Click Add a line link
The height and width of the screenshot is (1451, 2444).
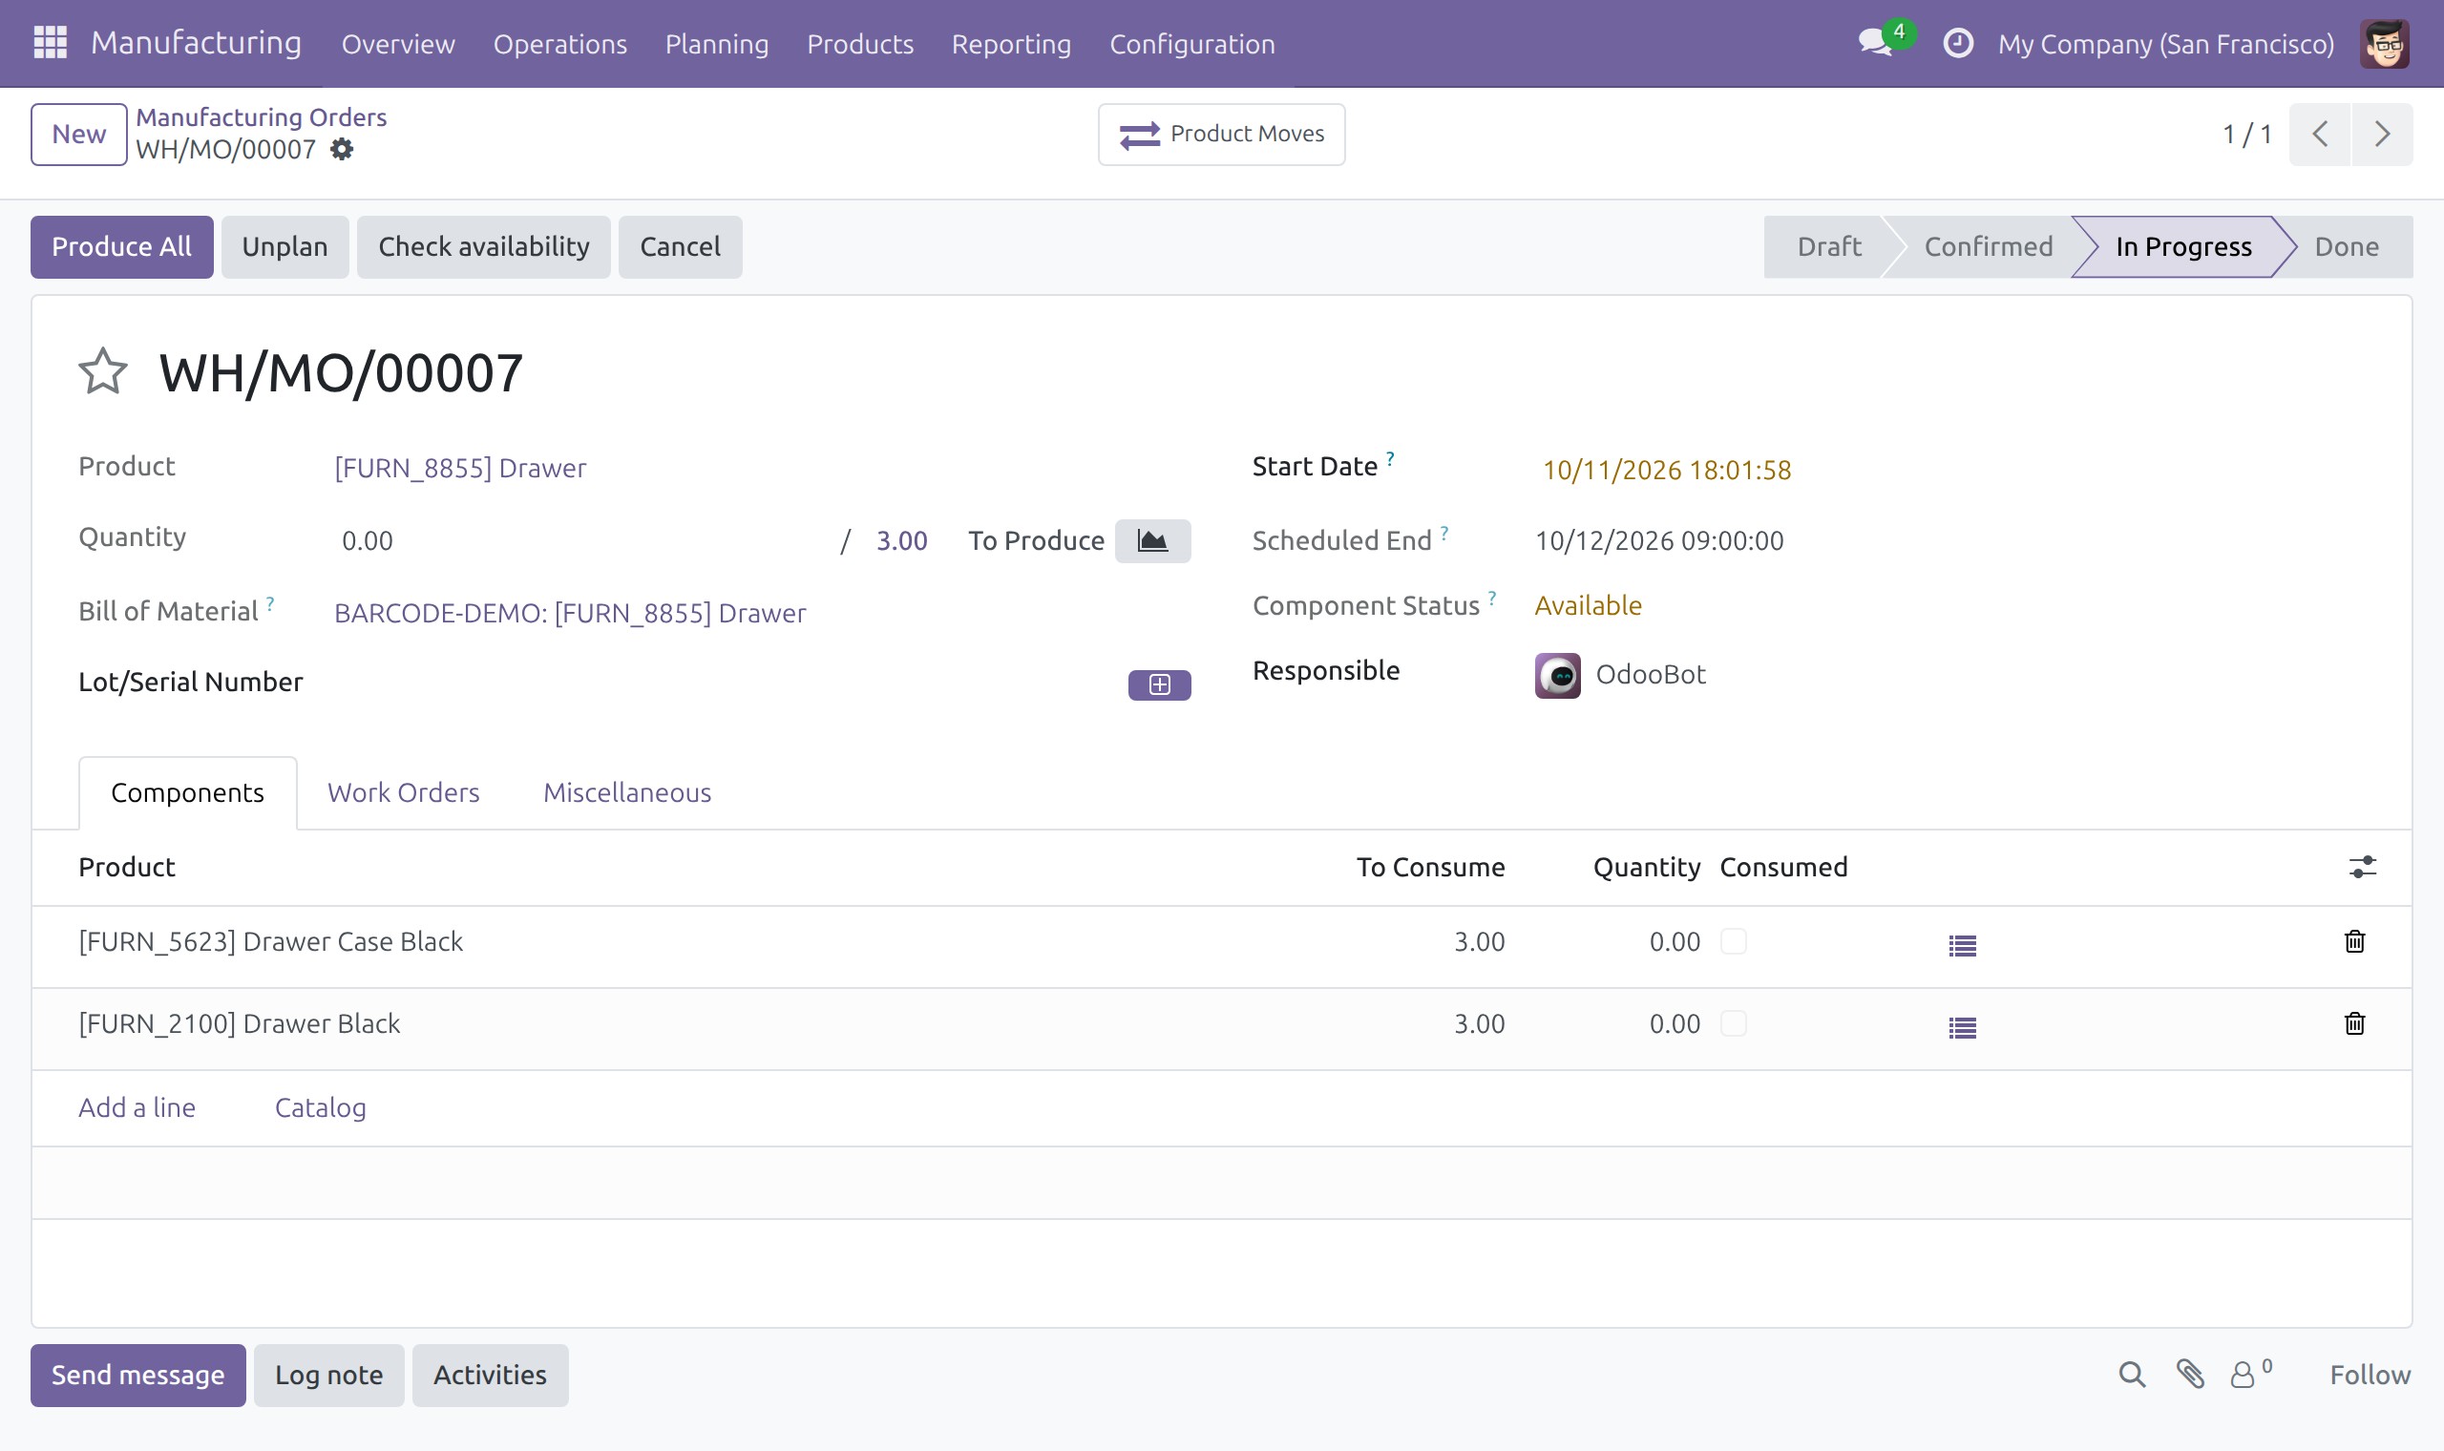pos(137,1107)
